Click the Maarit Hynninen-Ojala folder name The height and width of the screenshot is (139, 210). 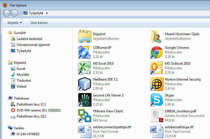click(182, 34)
